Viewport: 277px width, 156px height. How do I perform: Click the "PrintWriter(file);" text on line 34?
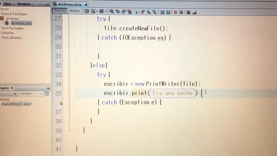(173, 84)
